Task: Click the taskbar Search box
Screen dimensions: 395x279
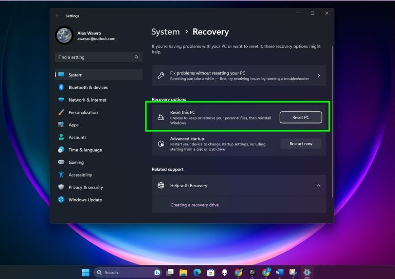Action: [128, 273]
